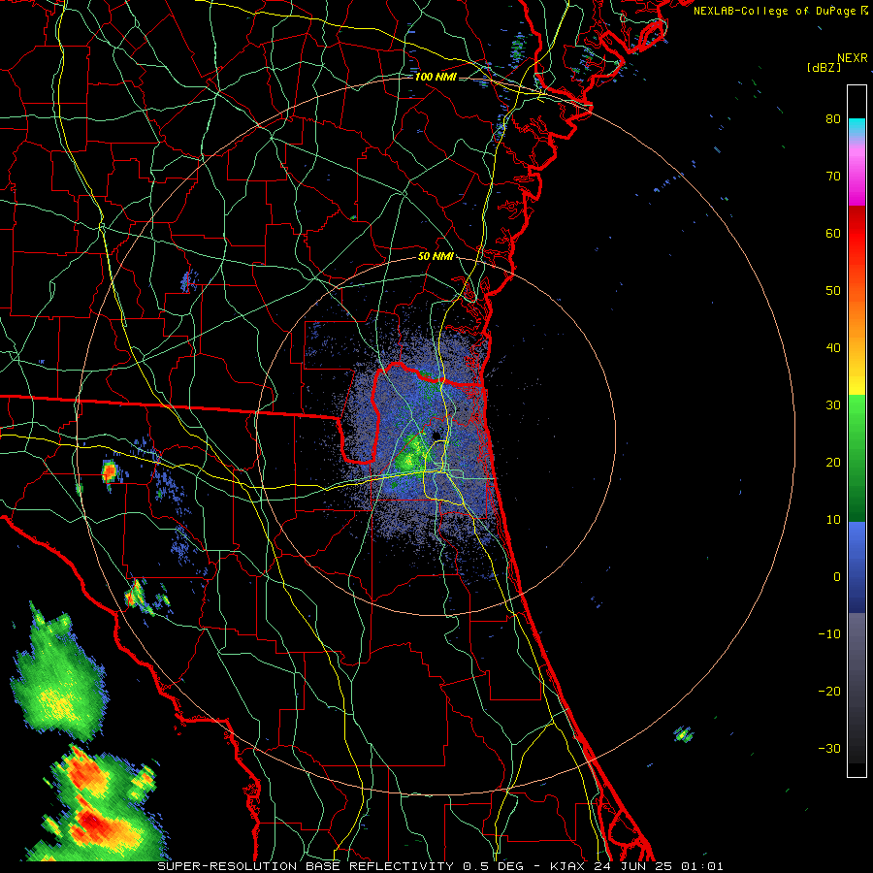Click the 100 NMI range ring label

coord(436,77)
